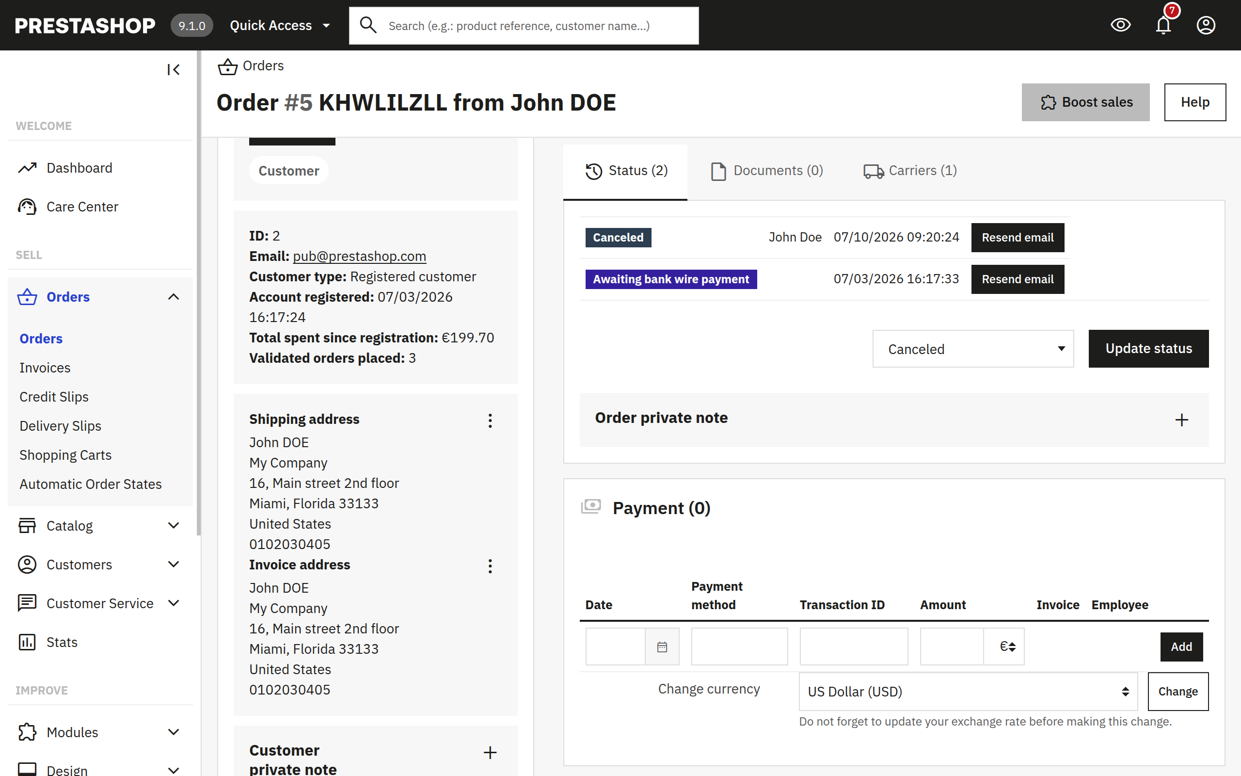The image size is (1241, 776).
Task: Click the Boost sales puzzle icon
Action: 1048,102
